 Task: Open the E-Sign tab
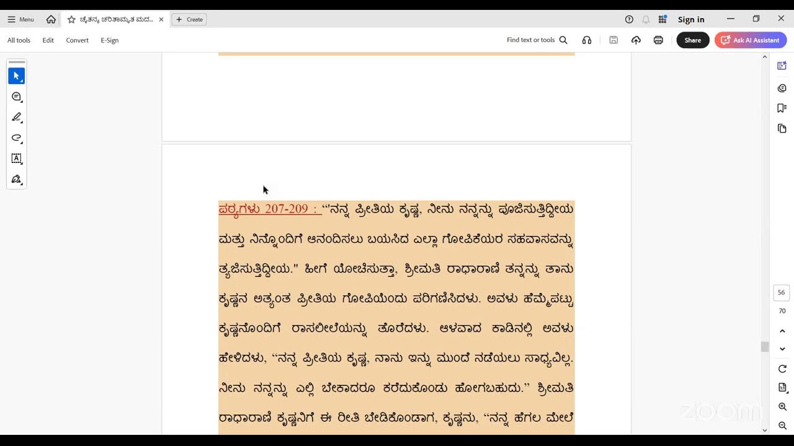click(x=110, y=40)
